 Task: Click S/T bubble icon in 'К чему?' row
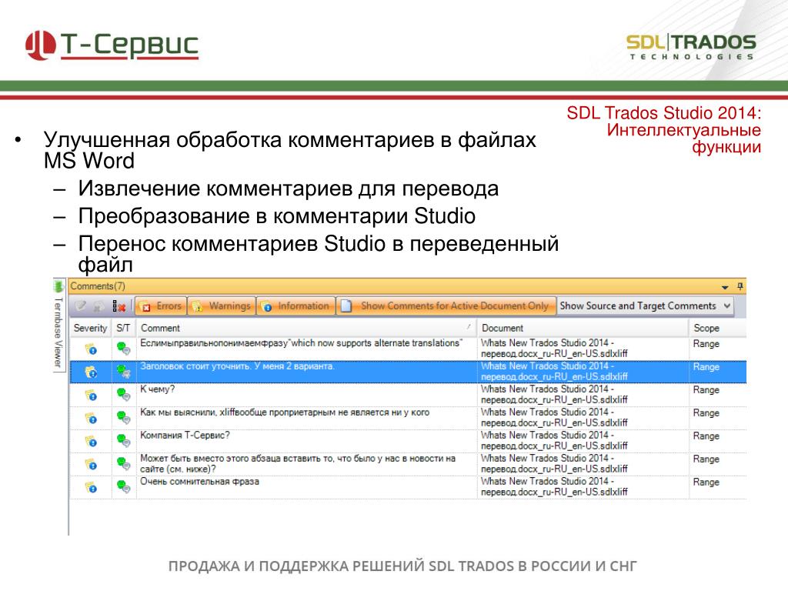124,394
